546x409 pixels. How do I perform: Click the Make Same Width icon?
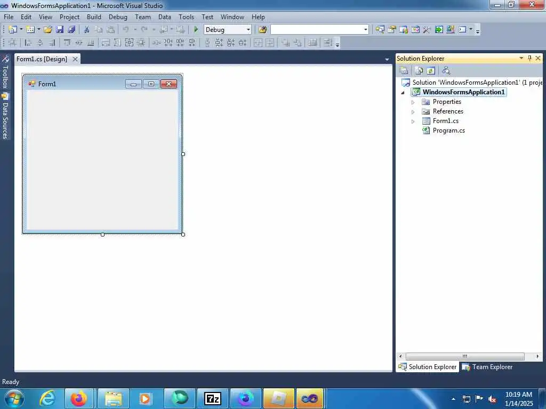tap(106, 43)
